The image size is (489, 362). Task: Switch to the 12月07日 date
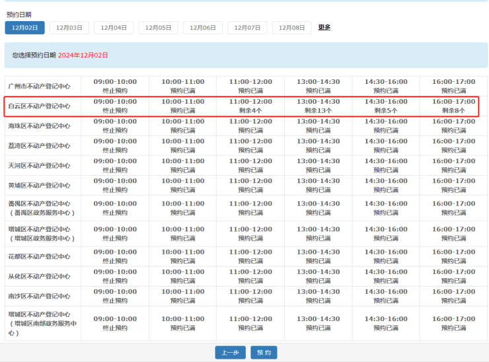pyautogui.click(x=247, y=28)
